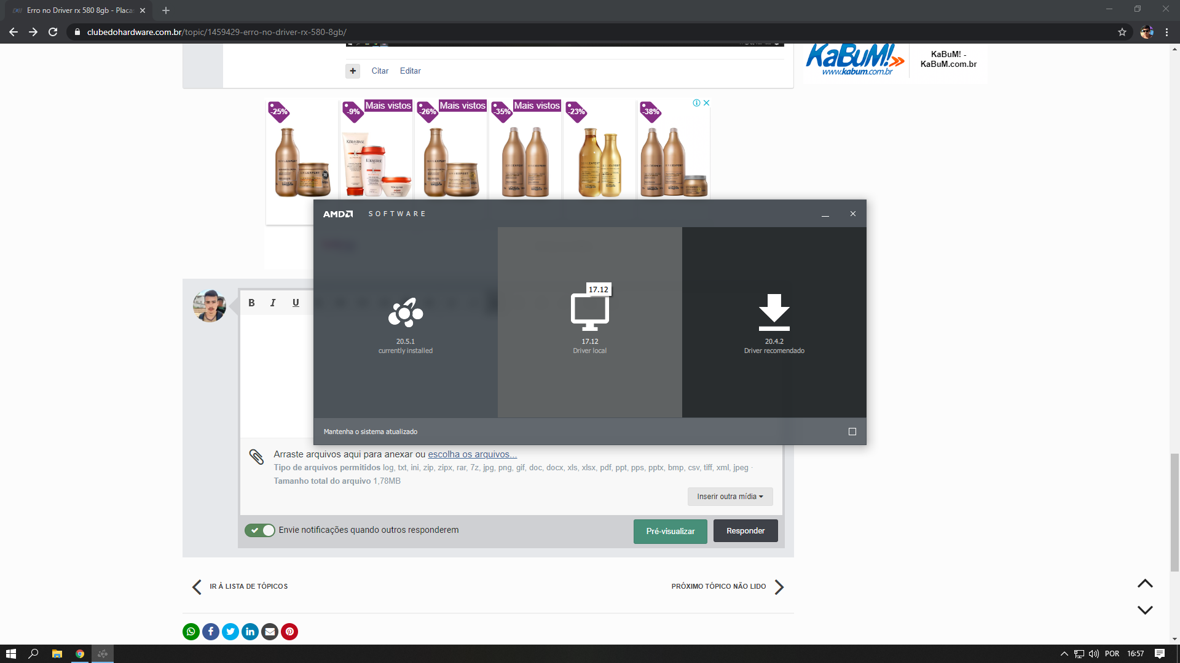Open the volume control in the tray
Viewport: 1180px width, 663px height.
(x=1094, y=654)
